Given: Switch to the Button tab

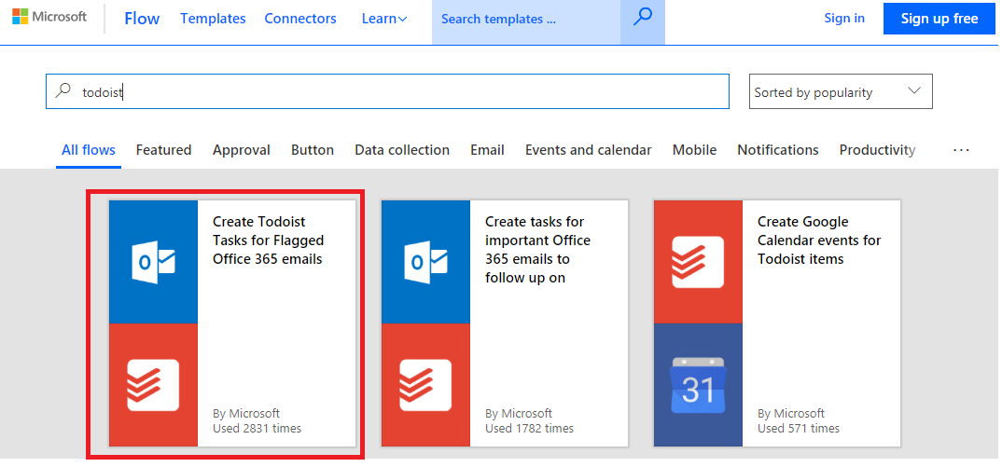Looking at the screenshot, I should coord(313,150).
